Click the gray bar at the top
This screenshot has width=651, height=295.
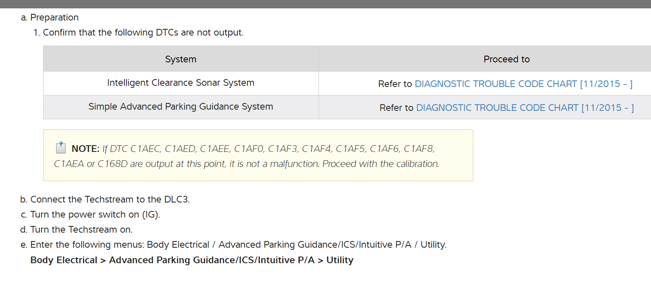pyautogui.click(x=325, y=4)
